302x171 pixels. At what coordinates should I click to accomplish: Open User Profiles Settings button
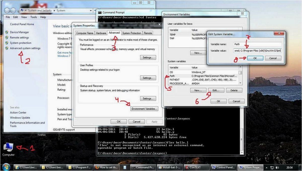(148, 78)
